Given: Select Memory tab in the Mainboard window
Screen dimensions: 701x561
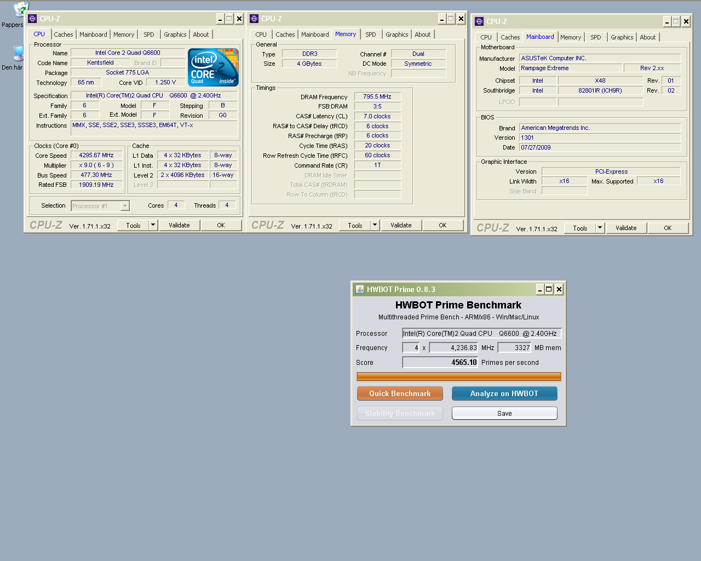Looking at the screenshot, I should pyautogui.click(x=571, y=37).
